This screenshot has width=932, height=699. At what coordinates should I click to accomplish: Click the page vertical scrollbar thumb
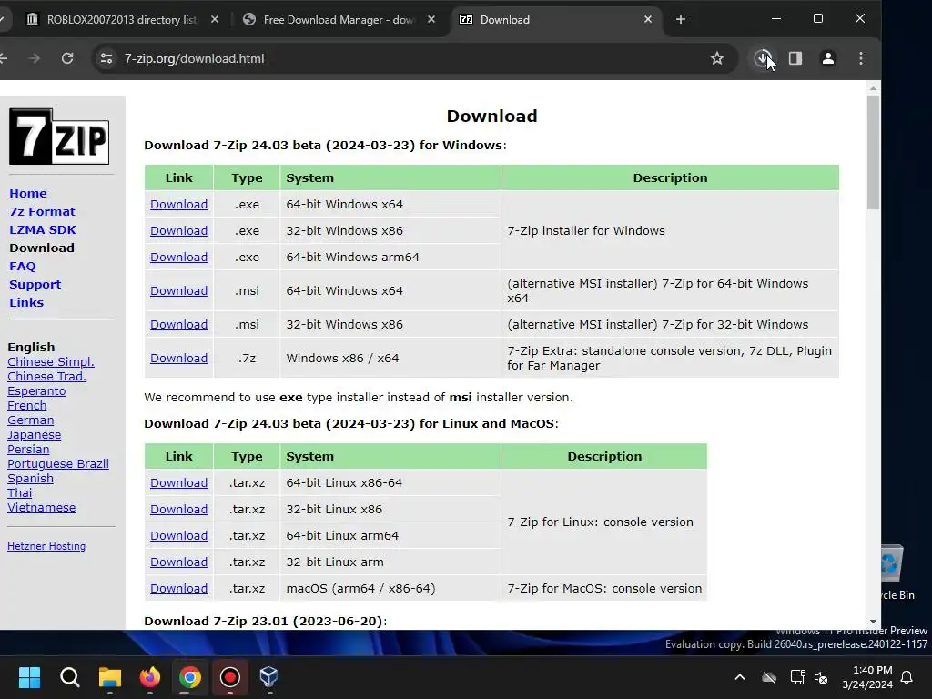(873, 152)
